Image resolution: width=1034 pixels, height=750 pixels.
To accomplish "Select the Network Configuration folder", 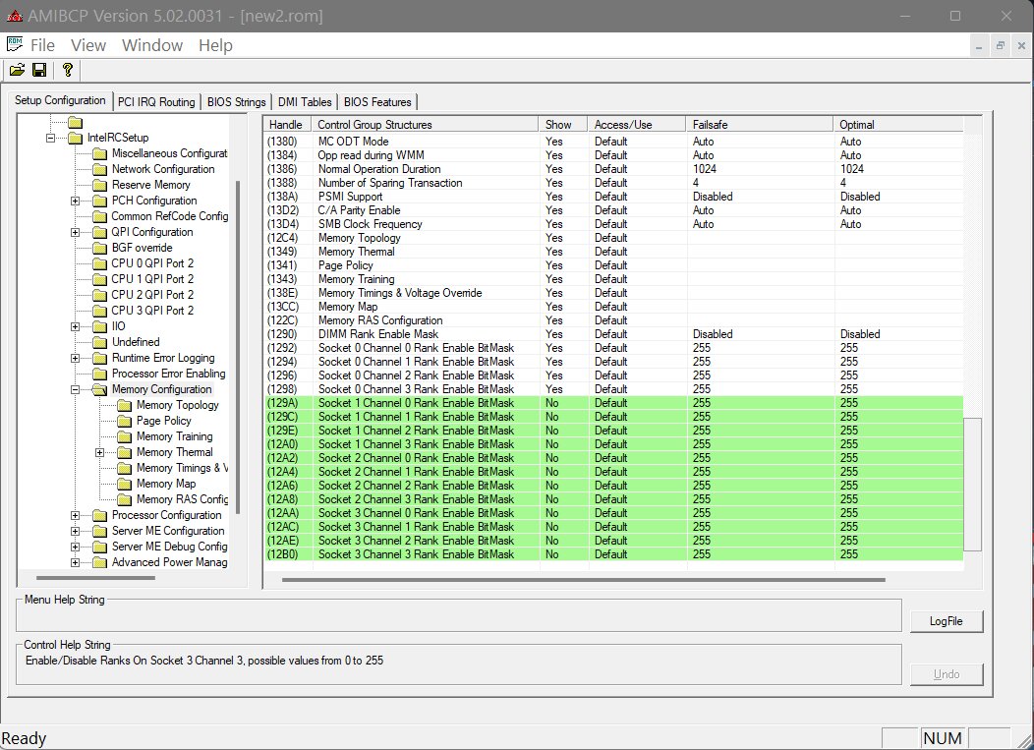I will click(163, 169).
